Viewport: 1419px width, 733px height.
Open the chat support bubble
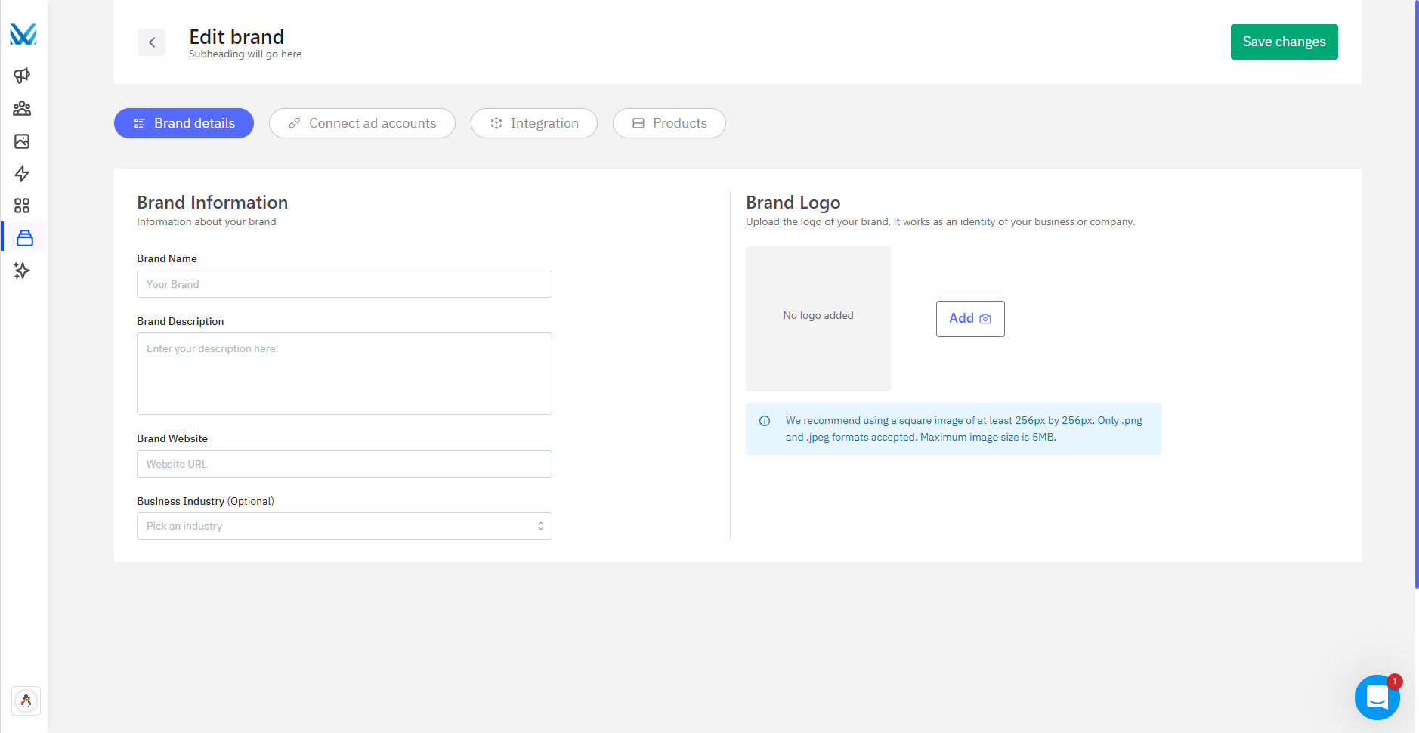click(x=1377, y=697)
